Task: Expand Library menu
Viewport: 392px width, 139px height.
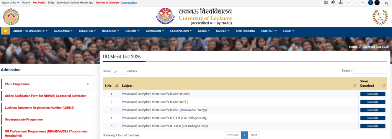Action: pos(132,31)
